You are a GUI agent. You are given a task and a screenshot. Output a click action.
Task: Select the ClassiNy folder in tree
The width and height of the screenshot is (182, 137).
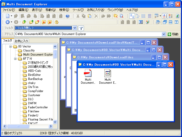click(x=29, y=50)
